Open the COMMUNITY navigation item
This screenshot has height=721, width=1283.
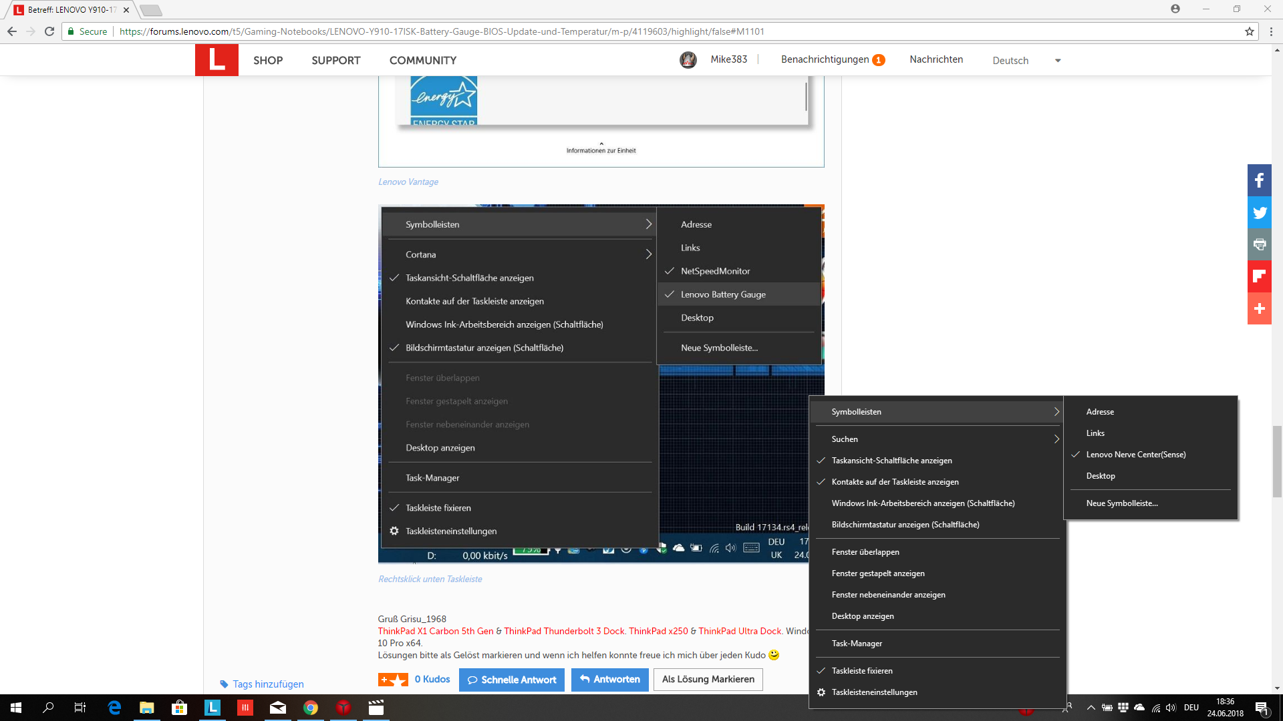(x=423, y=60)
